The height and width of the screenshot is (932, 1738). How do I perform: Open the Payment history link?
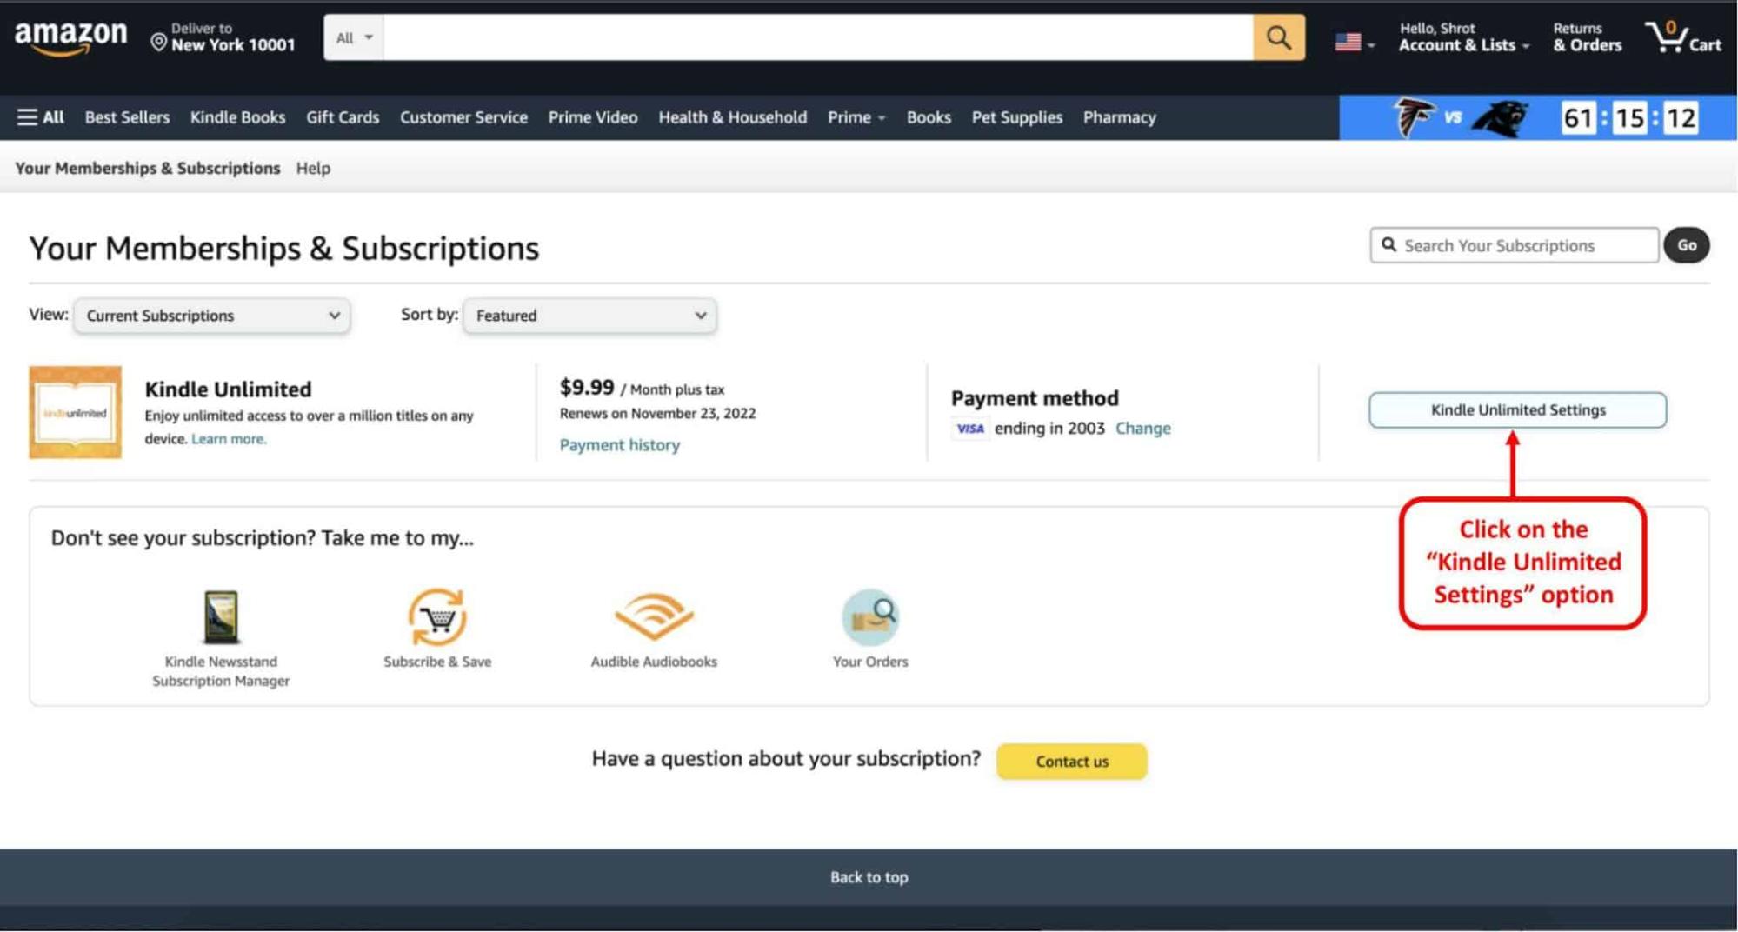click(619, 445)
